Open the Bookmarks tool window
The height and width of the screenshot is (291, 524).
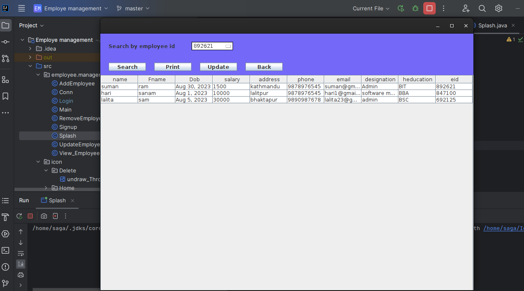(x=5, y=96)
